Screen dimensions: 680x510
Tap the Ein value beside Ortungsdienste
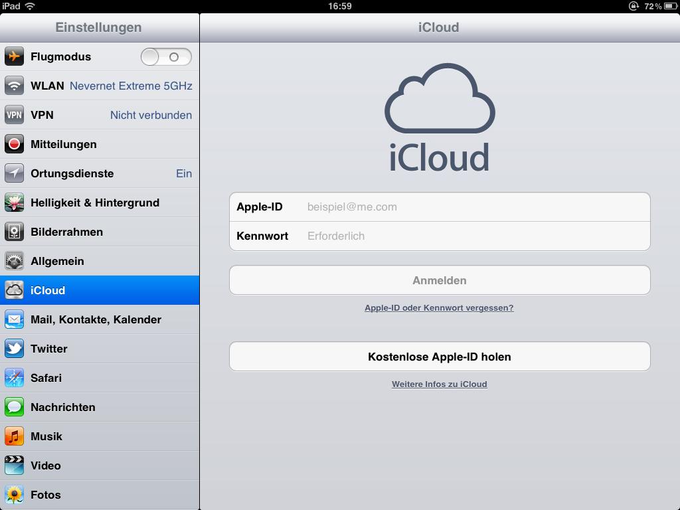[x=184, y=173]
